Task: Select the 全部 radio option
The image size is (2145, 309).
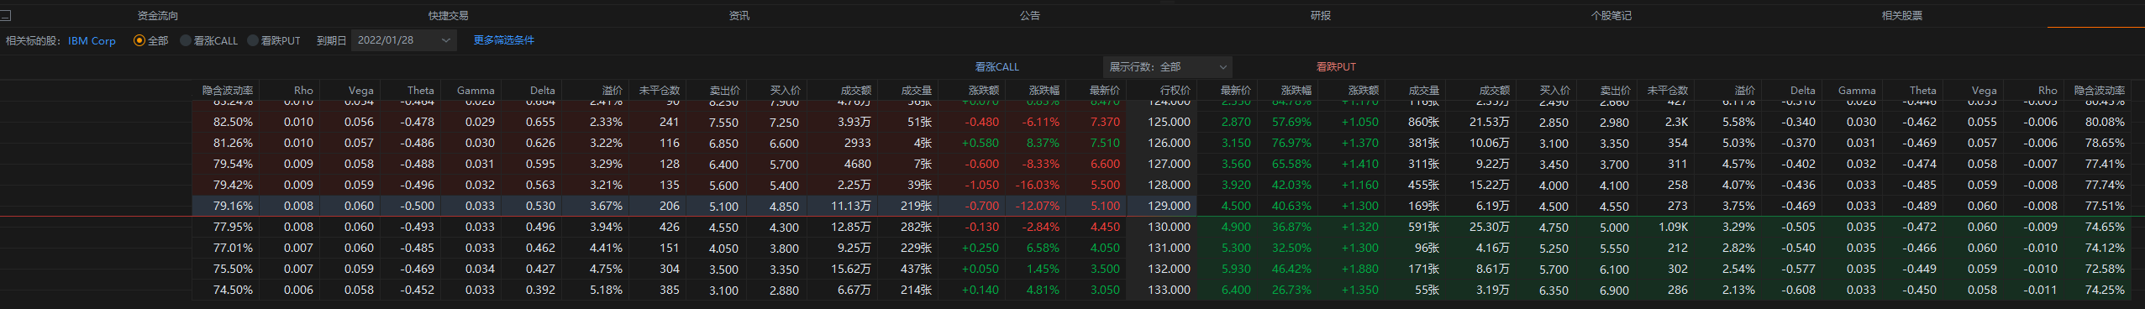Action: coord(151,40)
